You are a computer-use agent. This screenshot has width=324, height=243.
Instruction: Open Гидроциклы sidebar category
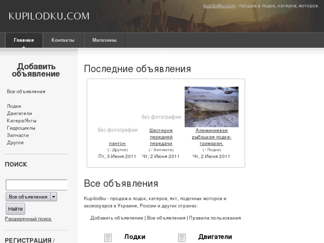click(x=21, y=128)
